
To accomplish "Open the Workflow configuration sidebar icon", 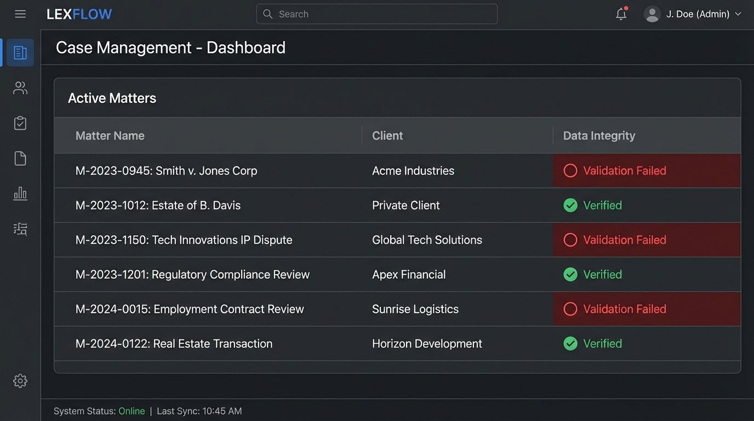I will (x=20, y=229).
